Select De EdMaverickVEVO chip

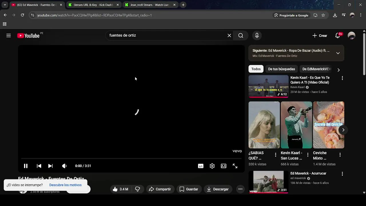click(317, 69)
